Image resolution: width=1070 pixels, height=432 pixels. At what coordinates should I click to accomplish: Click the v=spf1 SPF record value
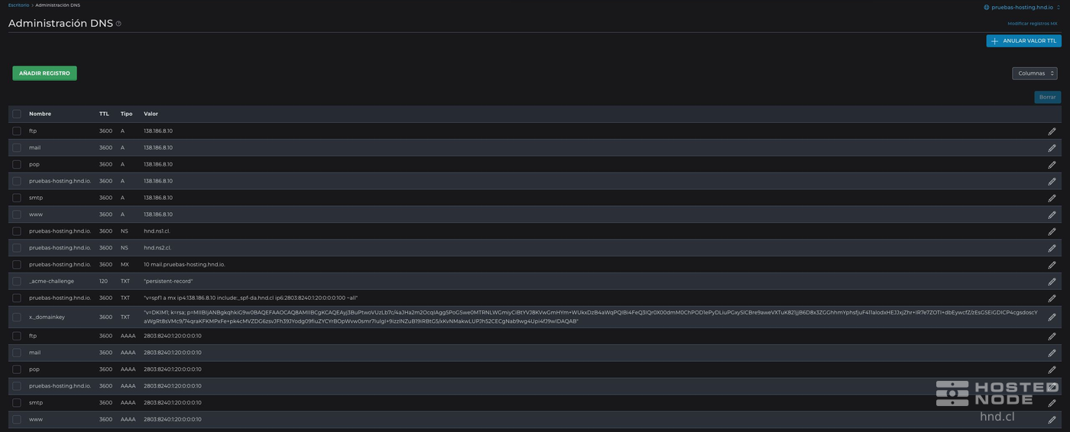point(251,298)
